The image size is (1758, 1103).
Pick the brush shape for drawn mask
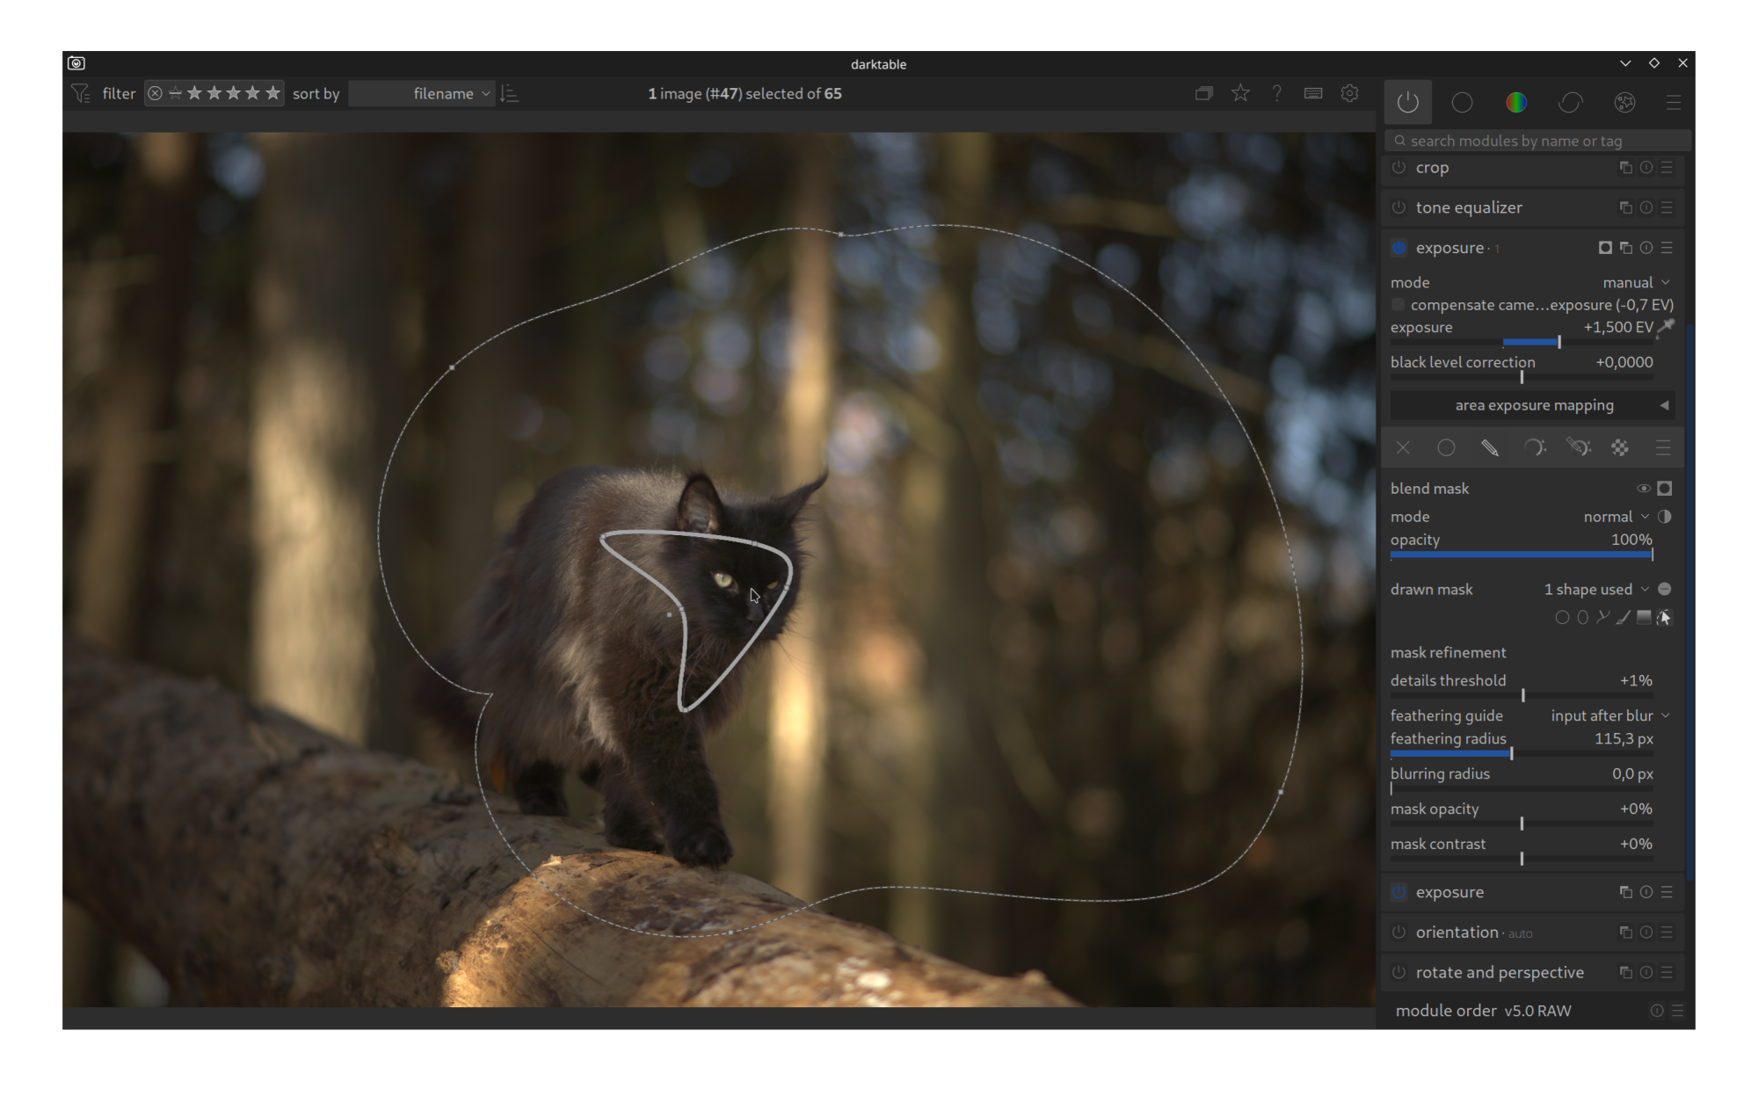click(x=1624, y=617)
